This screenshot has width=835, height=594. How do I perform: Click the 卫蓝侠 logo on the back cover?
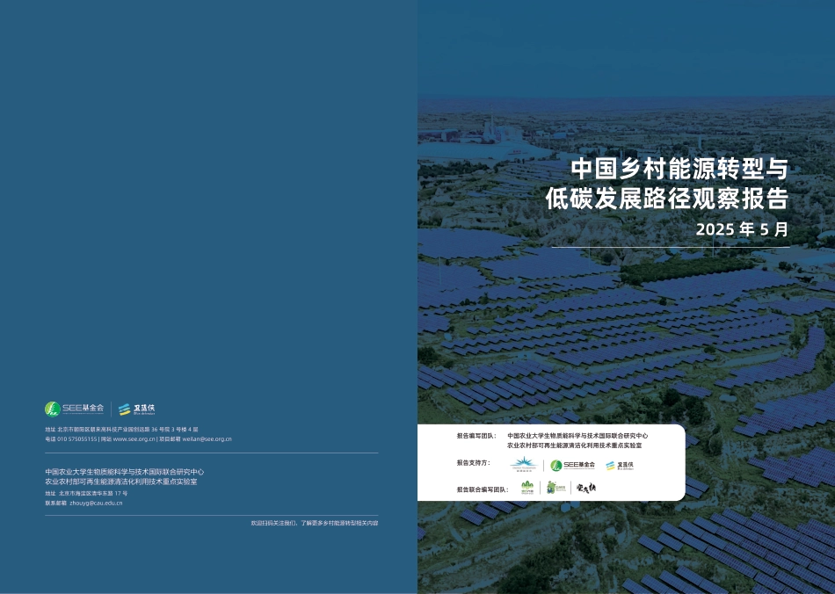pyautogui.click(x=136, y=409)
